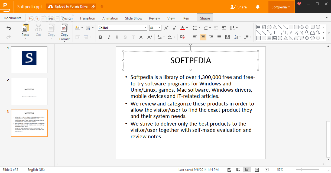
Task: Click the 57% zoom level
Action: [280, 170]
